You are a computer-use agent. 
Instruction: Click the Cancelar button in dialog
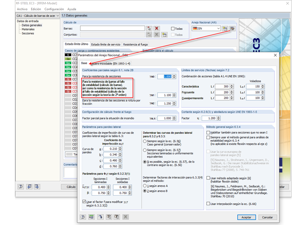pos(267,217)
